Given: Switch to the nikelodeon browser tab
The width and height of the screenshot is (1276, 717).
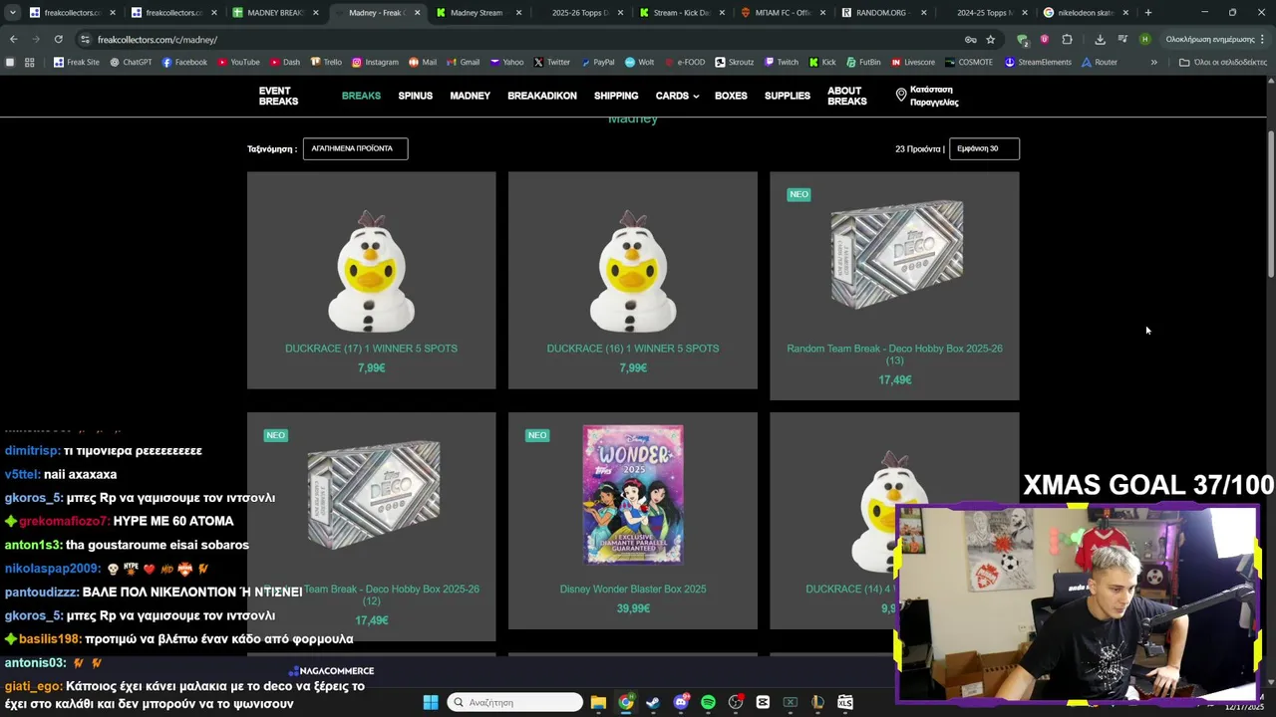Looking at the screenshot, I should [1086, 13].
